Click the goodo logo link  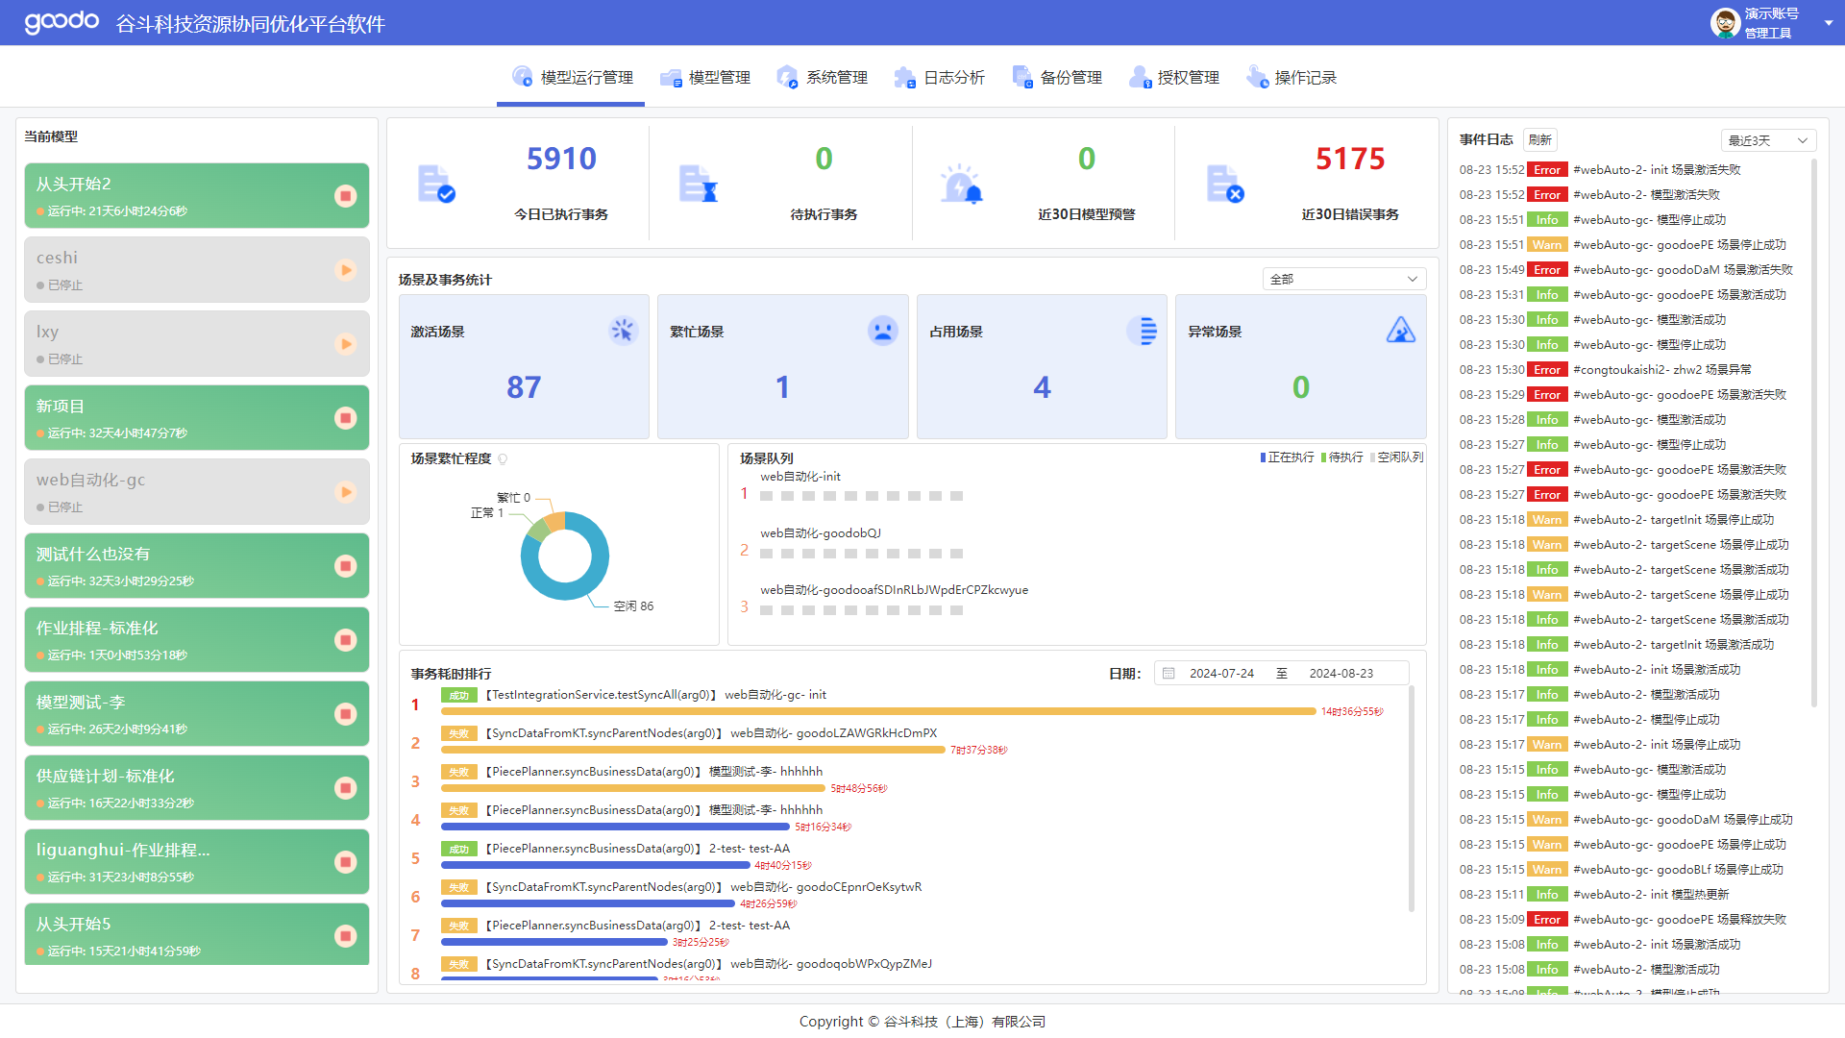[x=61, y=21]
